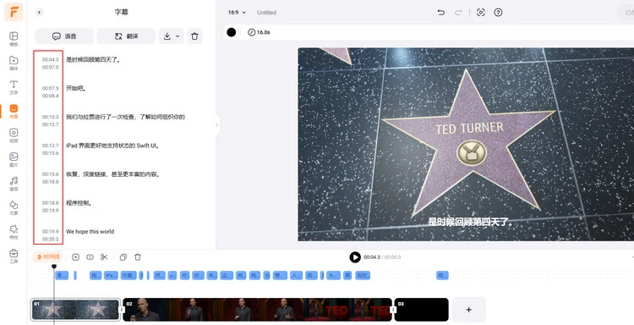Image resolution: width=634 pixels, height=325 pixels.
Task: Click the timeline playhead marker
Action: pyautogui.click(x=54, y=267)
